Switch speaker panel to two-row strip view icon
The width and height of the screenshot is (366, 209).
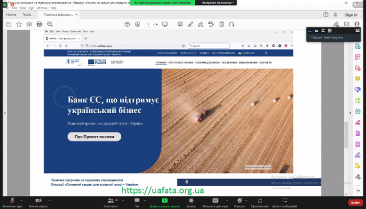pos(323,30)
